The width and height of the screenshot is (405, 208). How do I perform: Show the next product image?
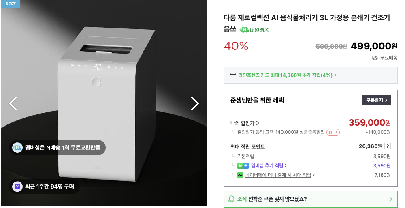pyautogui.click(x=195, y=104)
